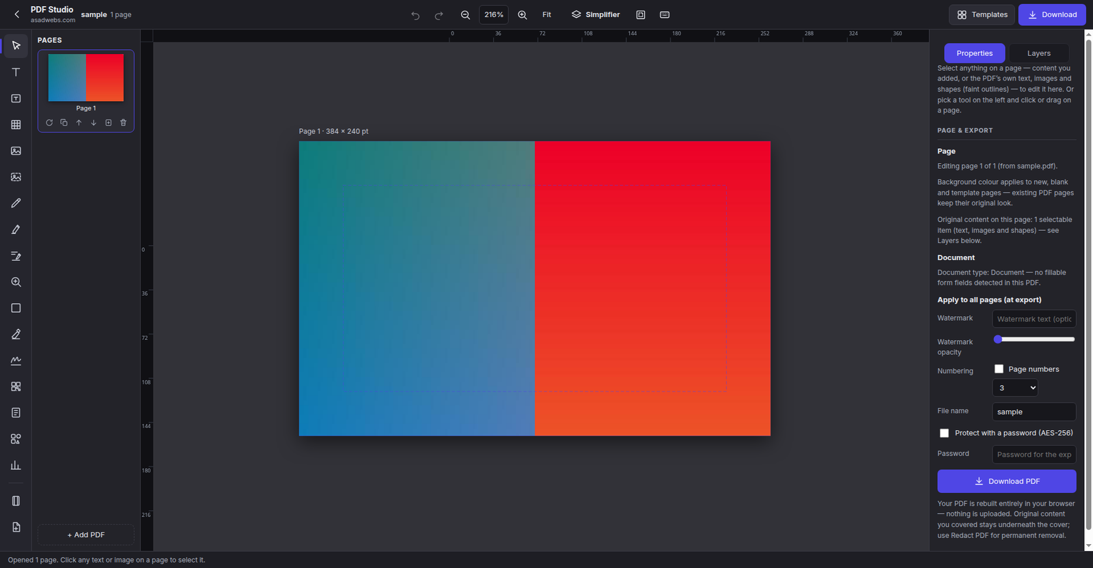Click the File name field containing sample

point(1034,412)
